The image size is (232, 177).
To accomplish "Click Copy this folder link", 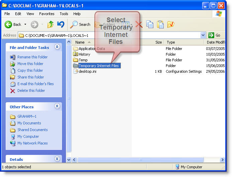I will pyautogui.click(x=30, y=70).
